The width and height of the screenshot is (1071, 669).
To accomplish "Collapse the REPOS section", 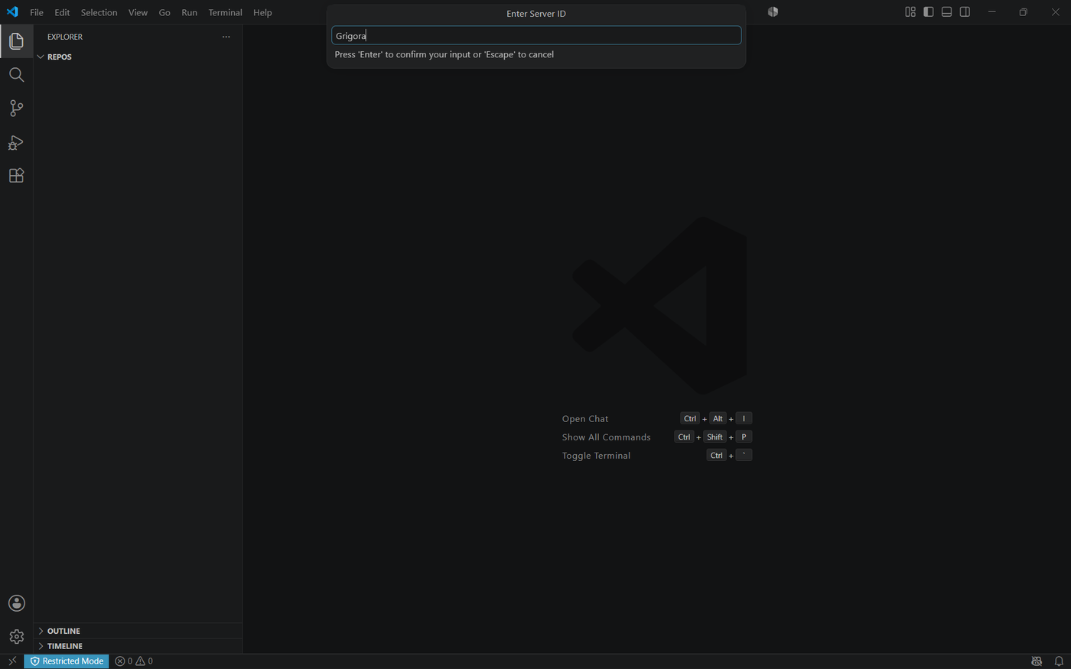I will [x=138, y=57].
